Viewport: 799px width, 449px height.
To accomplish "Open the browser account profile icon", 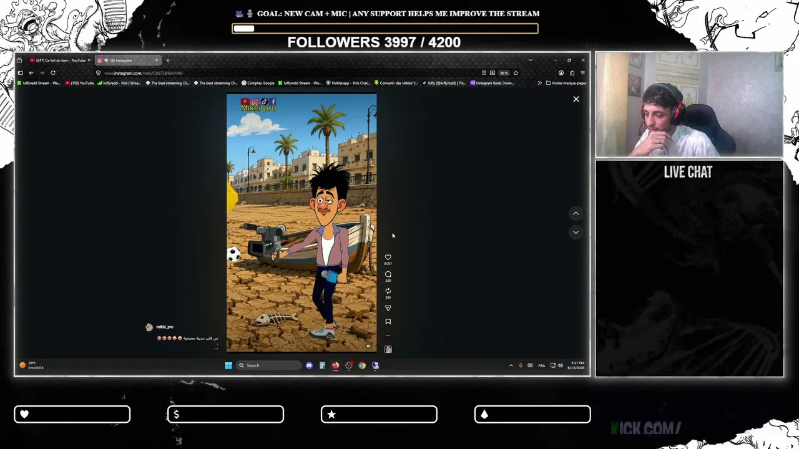I will pyautogui.click(x=561, y=73).
